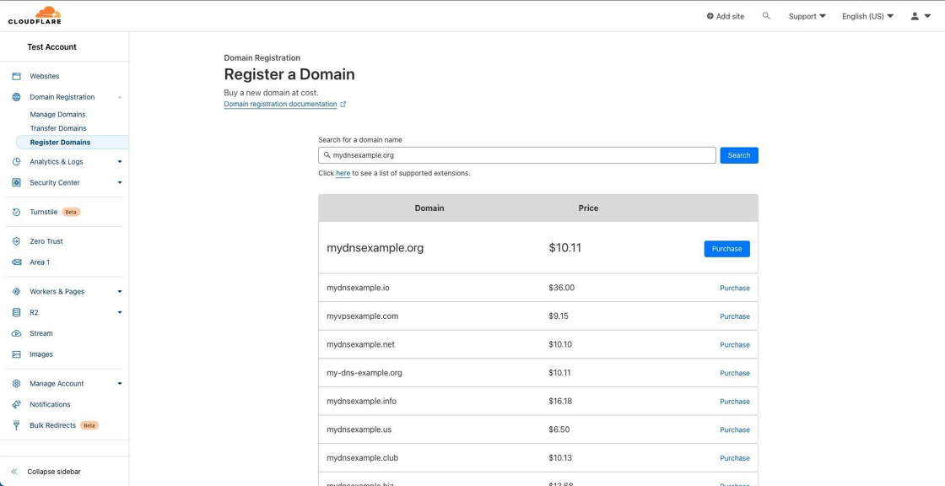Click the Domain column header
The width and height of the screenshot is (945, 486).
[429, 208]
